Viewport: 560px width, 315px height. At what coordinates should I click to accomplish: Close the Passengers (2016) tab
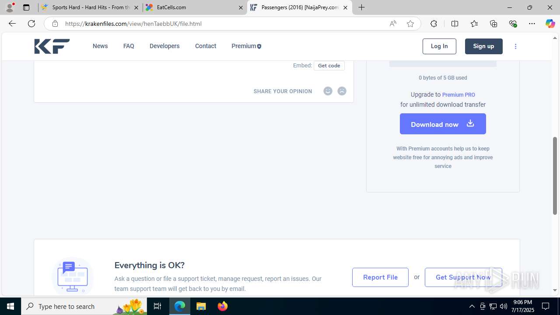[345, 7]
